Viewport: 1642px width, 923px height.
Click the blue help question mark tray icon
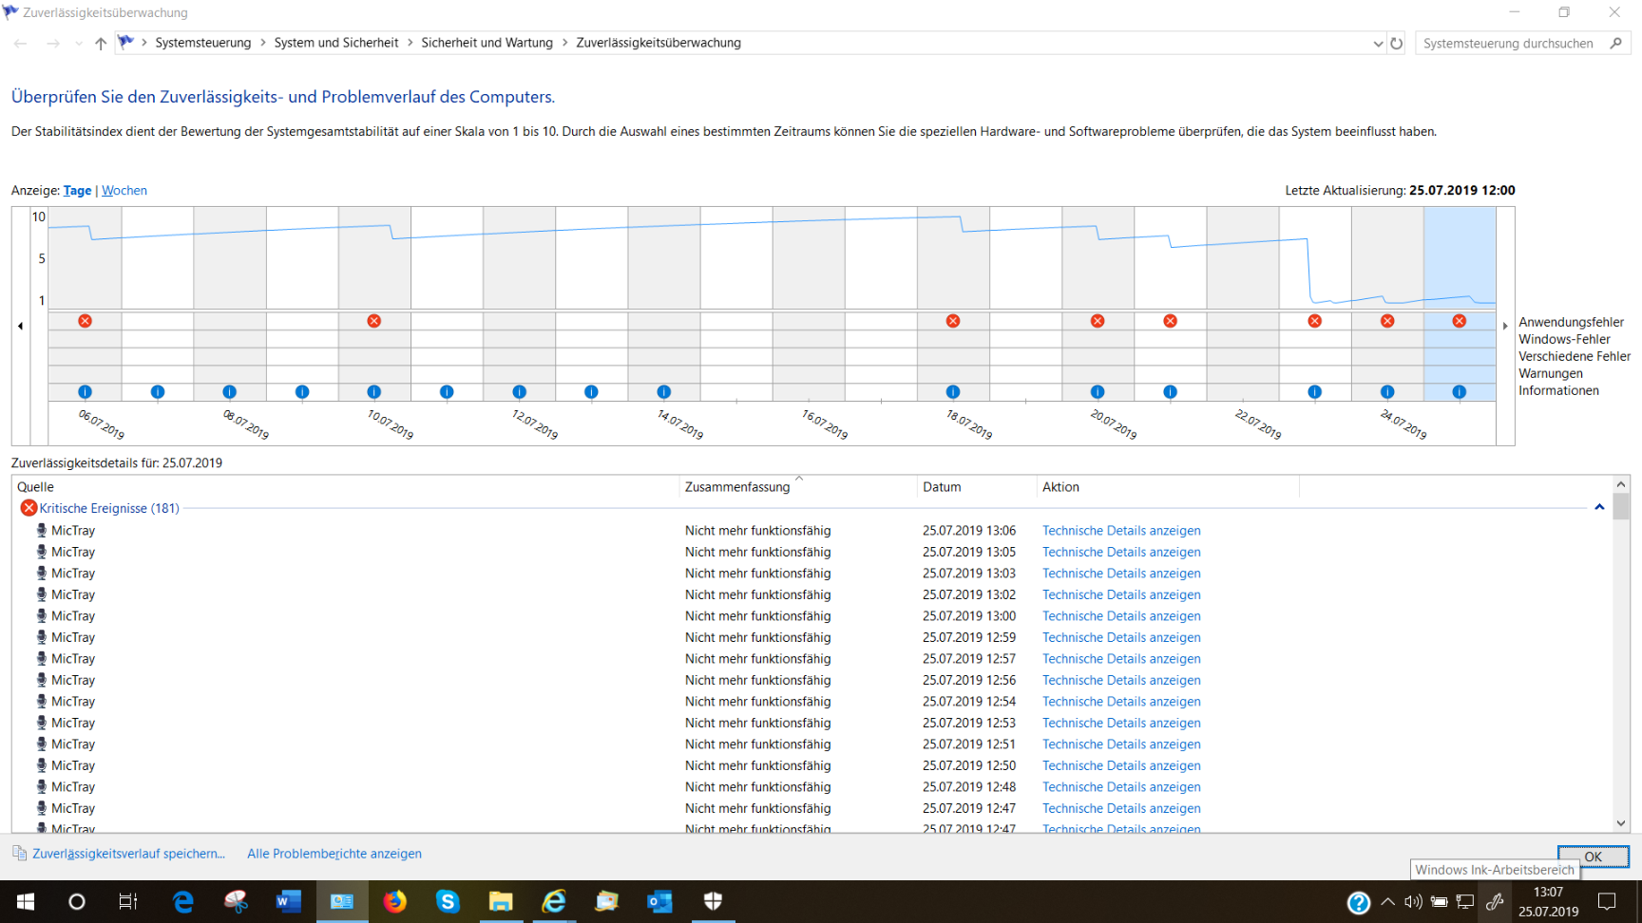coord(1359,902)
